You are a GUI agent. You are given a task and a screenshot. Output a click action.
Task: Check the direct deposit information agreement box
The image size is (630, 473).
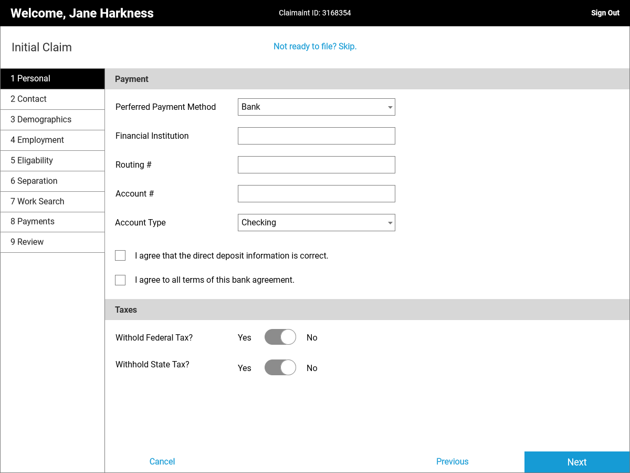[x=120, y=255]
